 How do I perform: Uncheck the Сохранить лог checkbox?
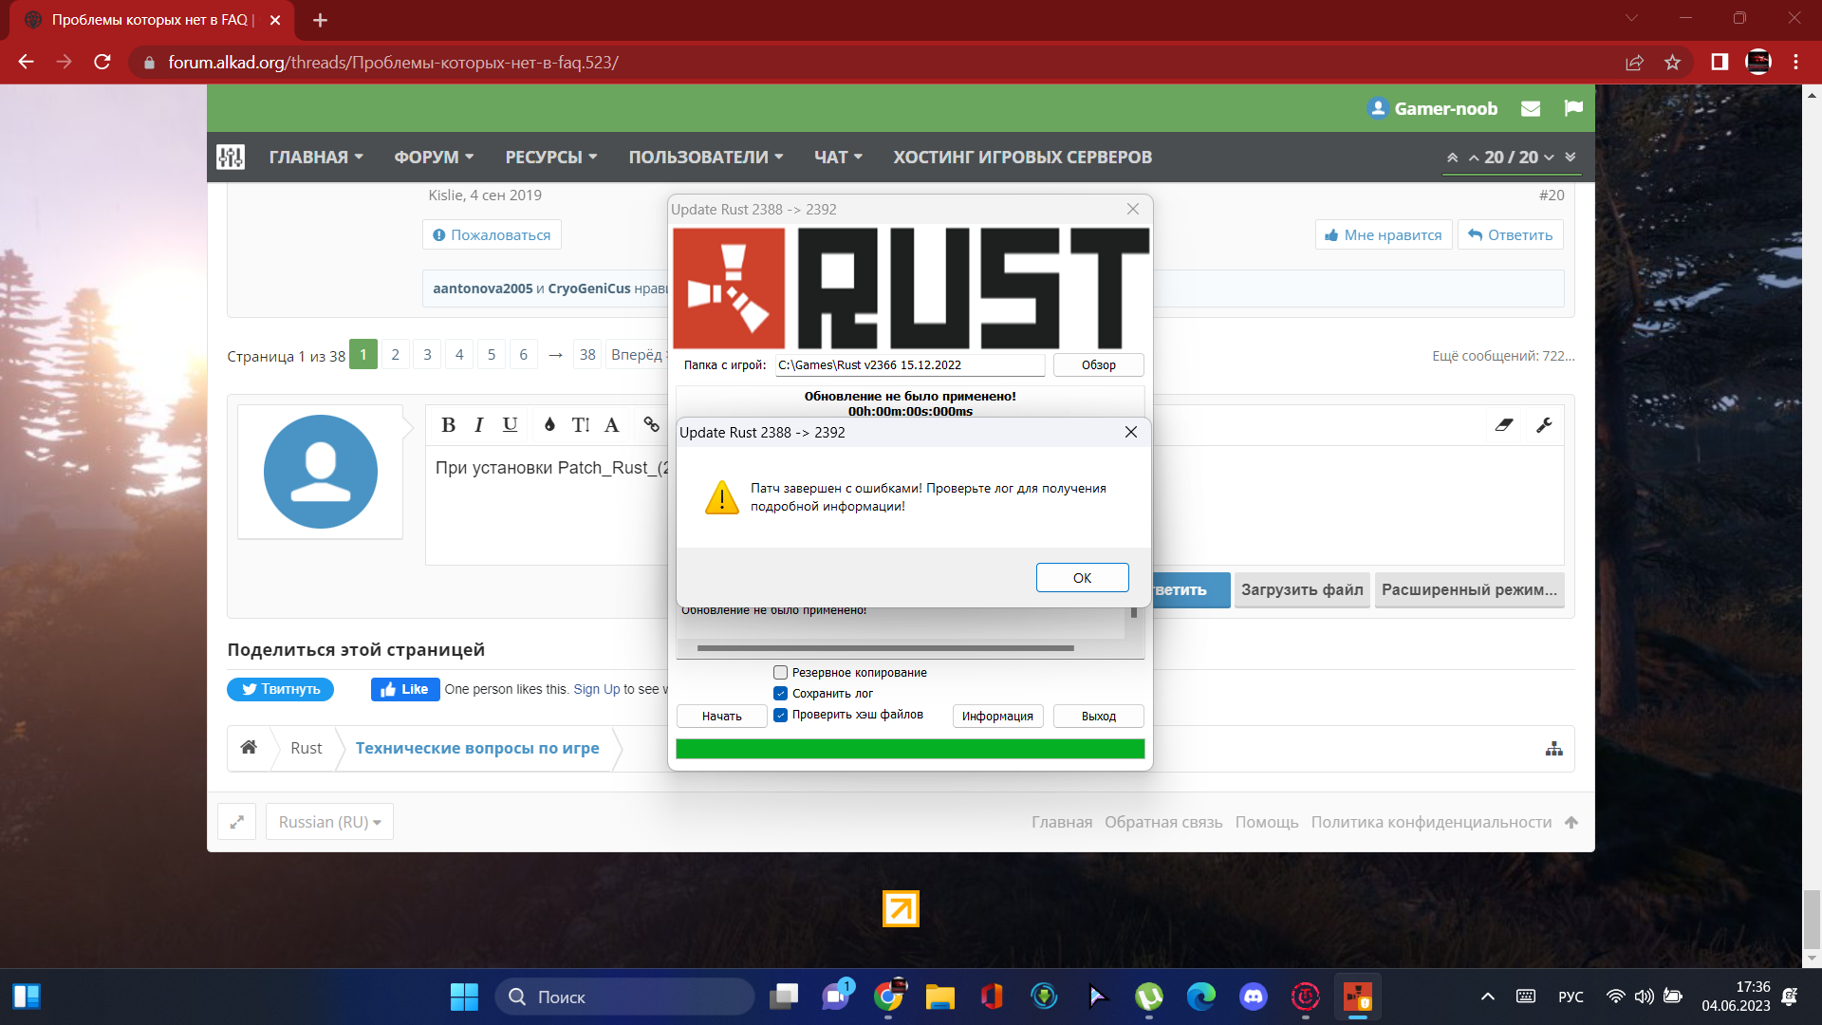(781, 694)
